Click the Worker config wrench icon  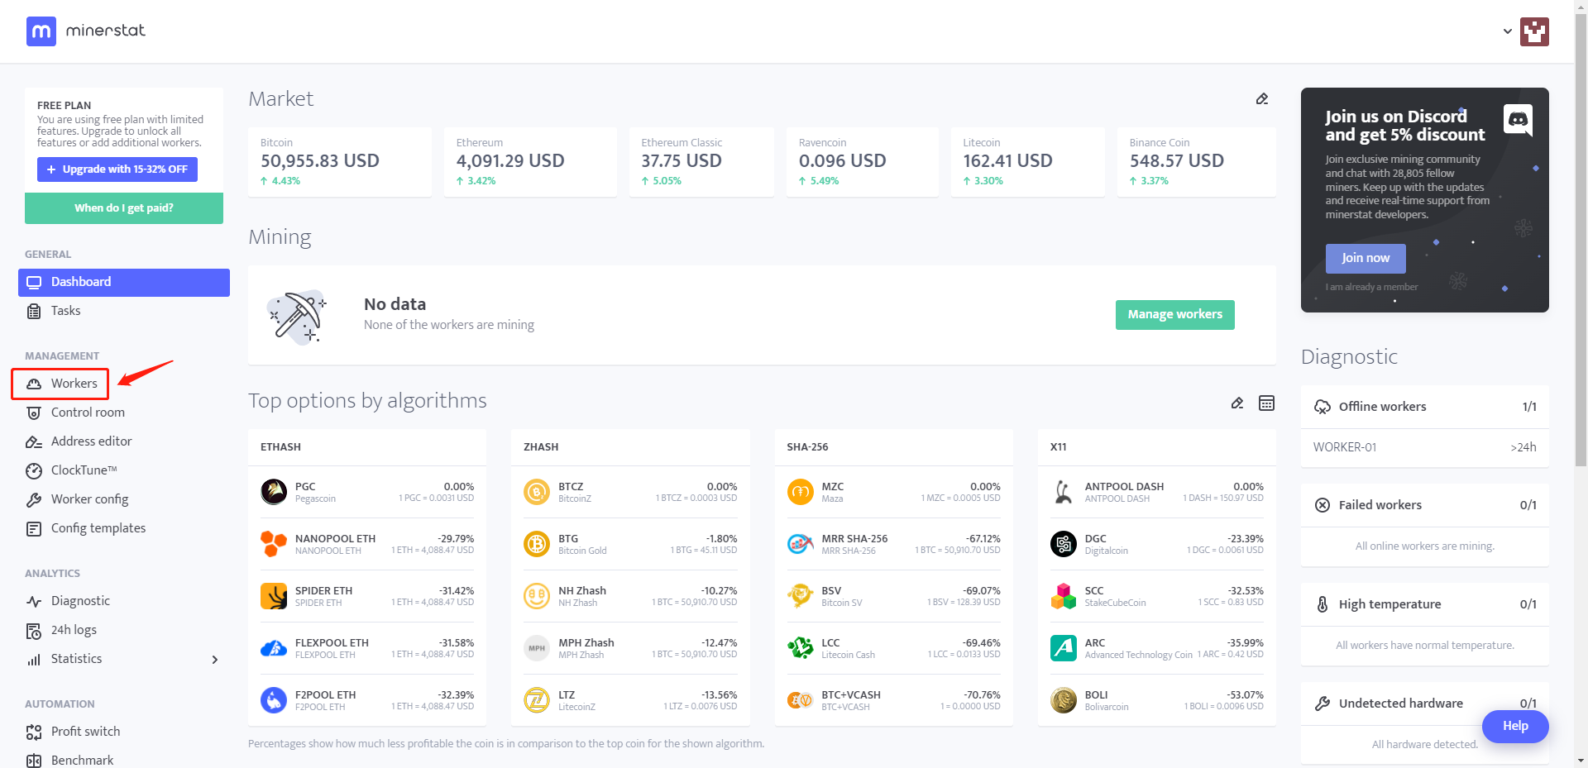pyautogui.click(x=34, y=500)
